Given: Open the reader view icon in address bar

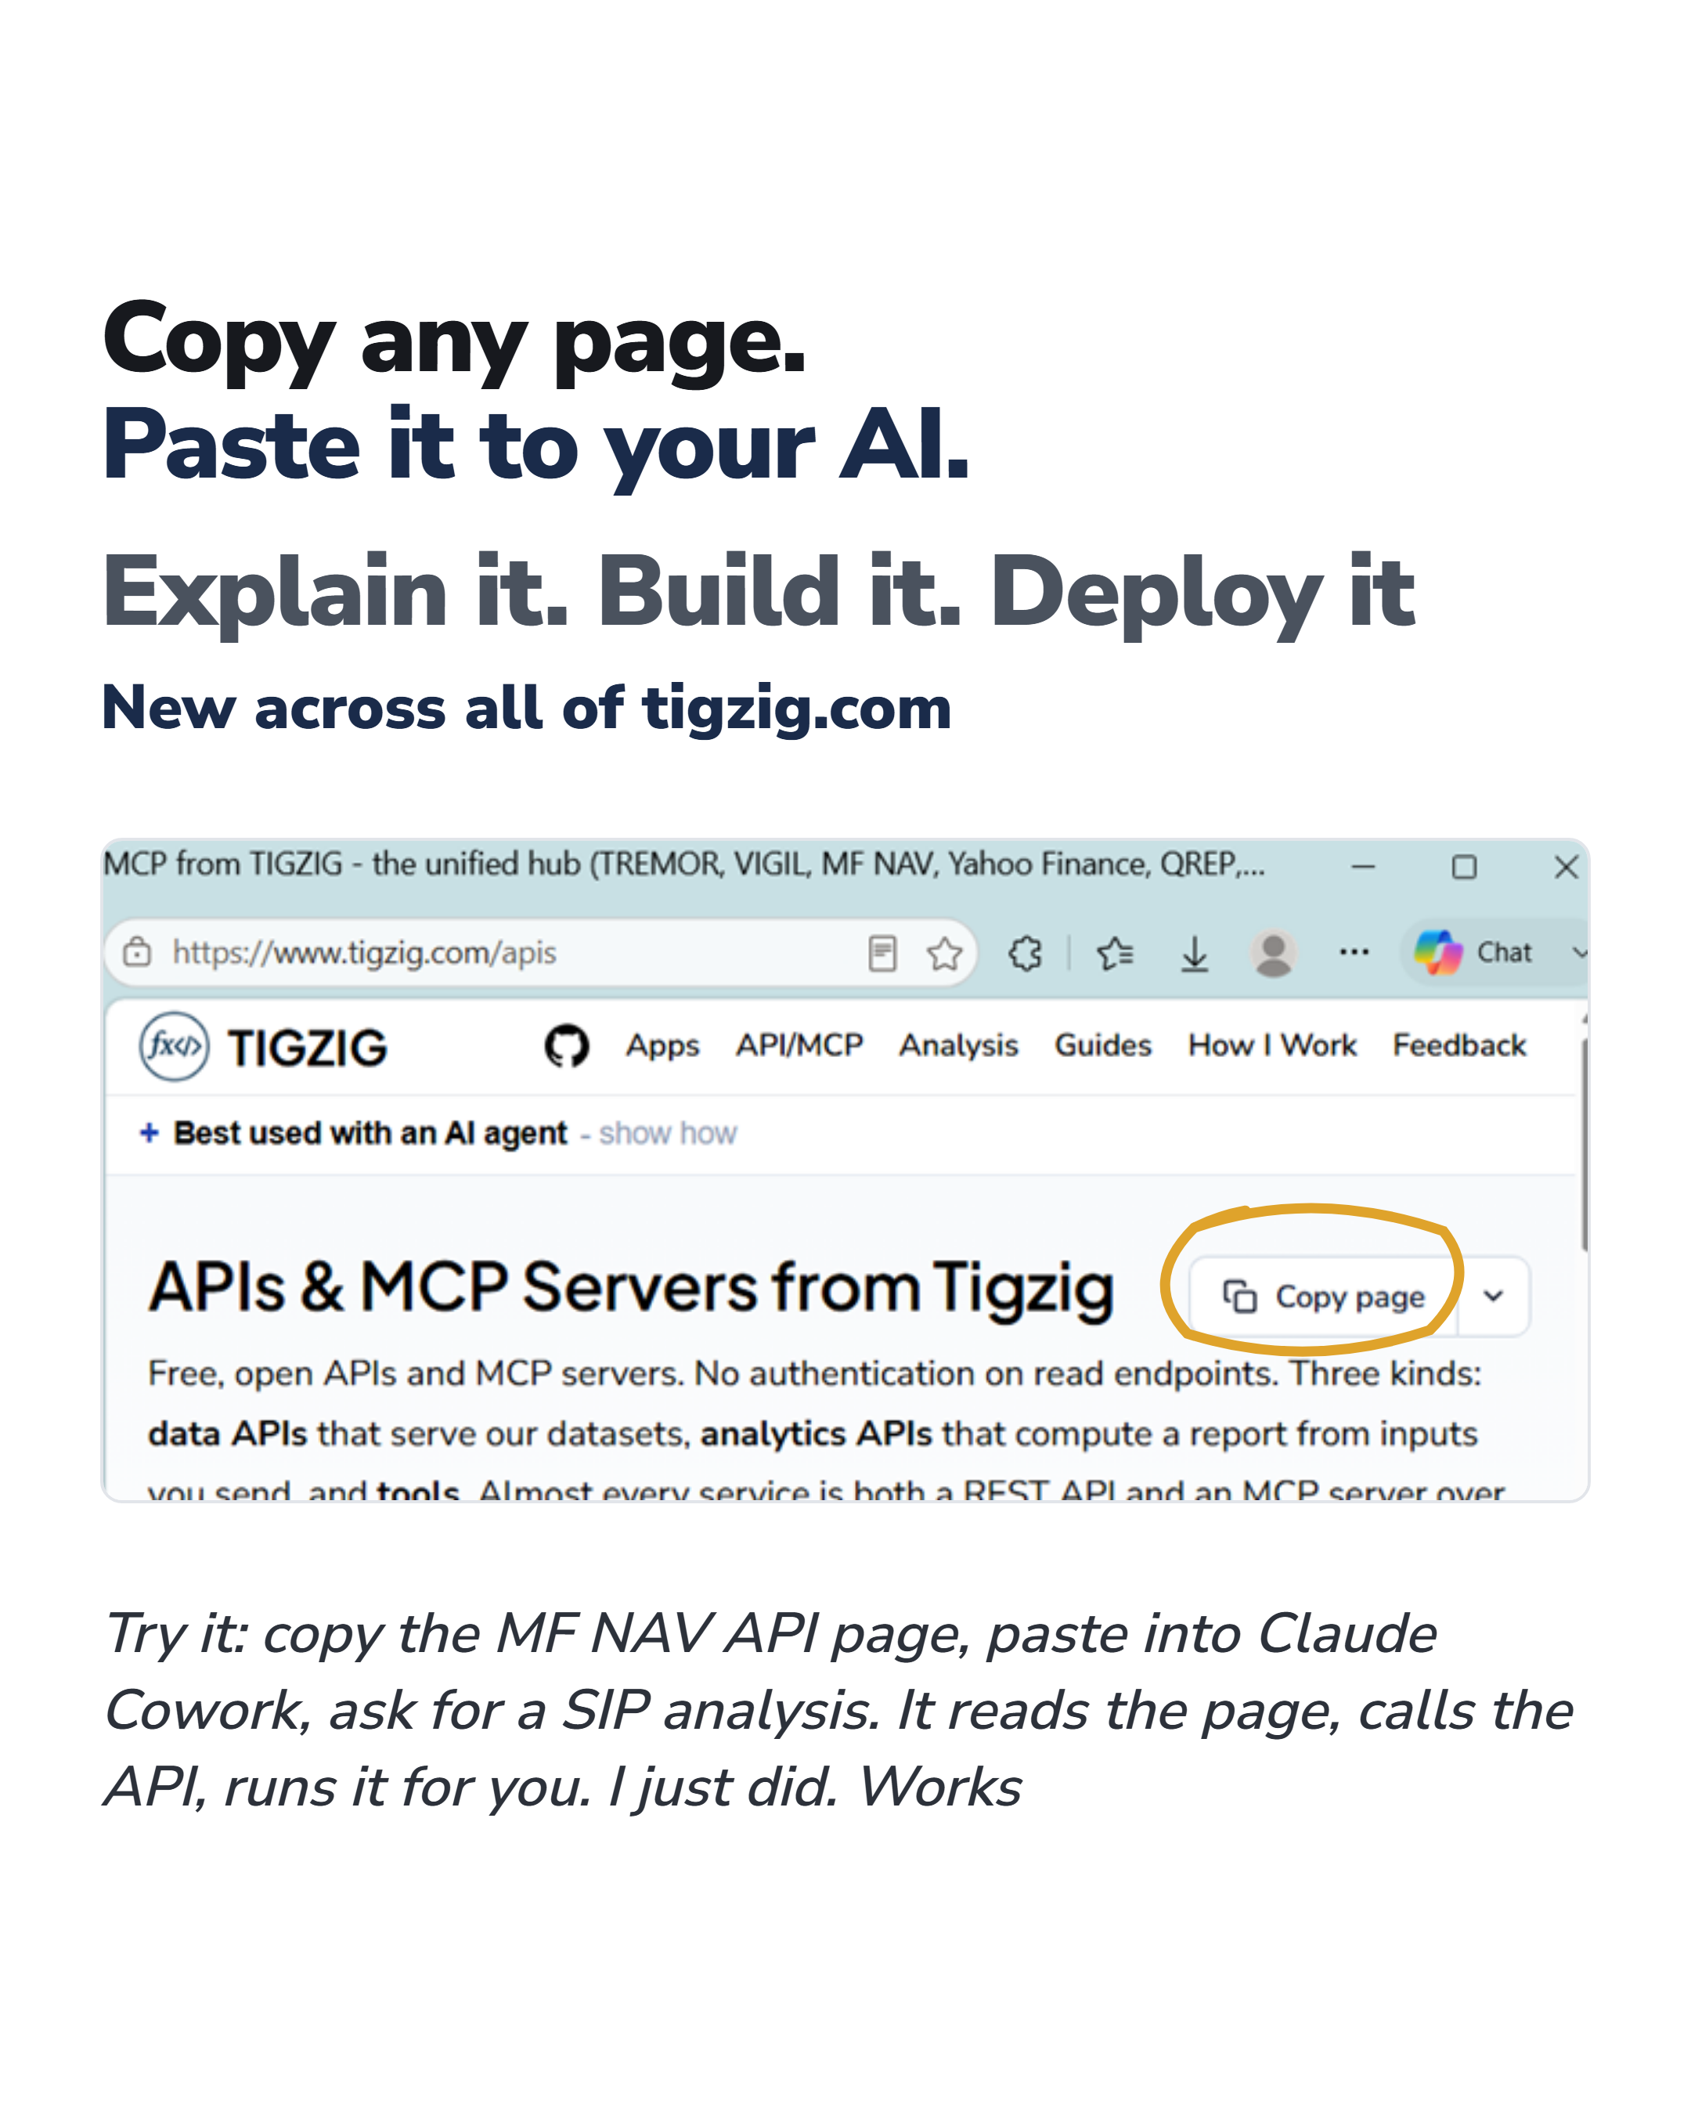Looking at the screenshot, I should point(882,952).
